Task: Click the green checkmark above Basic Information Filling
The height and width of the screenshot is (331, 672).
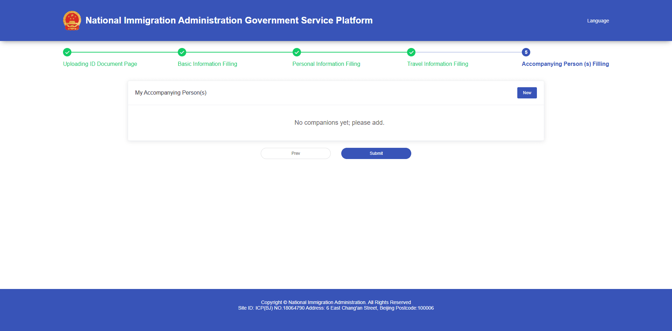Action: [182, 52]
